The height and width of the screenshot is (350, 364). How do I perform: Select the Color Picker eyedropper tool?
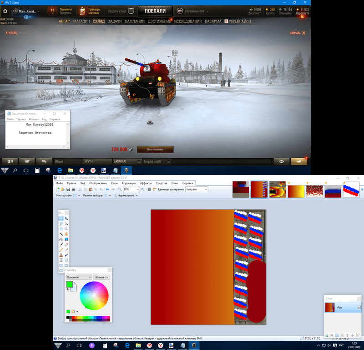(x=66, y=250)
